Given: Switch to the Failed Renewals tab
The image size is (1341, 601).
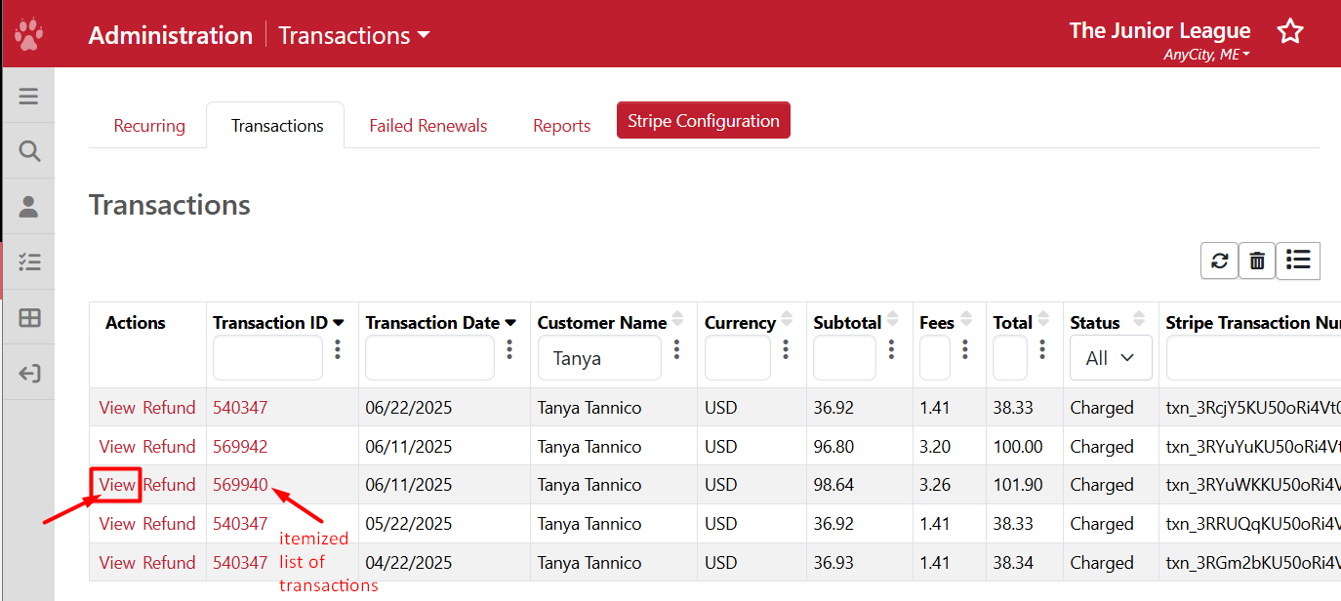Looking at the screenshot, I should click(x=428, y=126).
